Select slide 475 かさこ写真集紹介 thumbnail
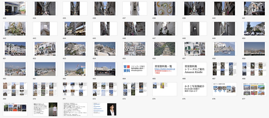Screen dimensions: 269x118 tap(195, 89)
